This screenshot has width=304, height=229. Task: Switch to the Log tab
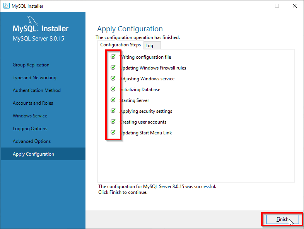point(152,46)
